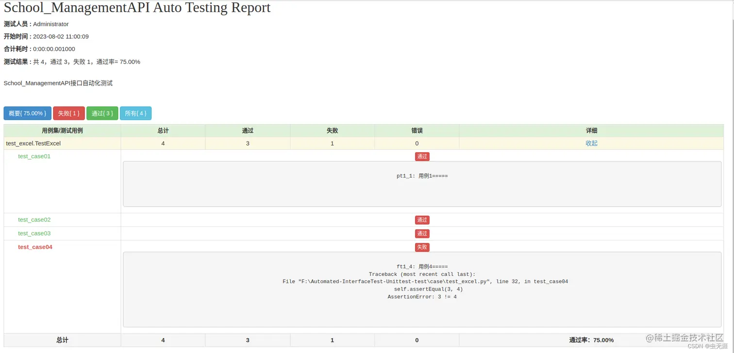
Task: Toggle the 通过 badge of test_case01
Action: pyautogui.click(x=422, y=156)
